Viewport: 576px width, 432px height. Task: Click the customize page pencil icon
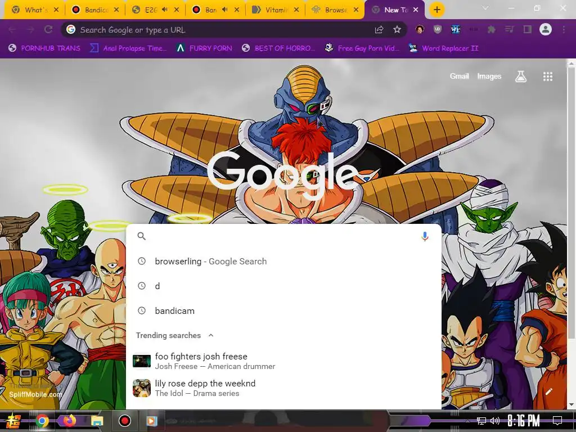(549, 391)
